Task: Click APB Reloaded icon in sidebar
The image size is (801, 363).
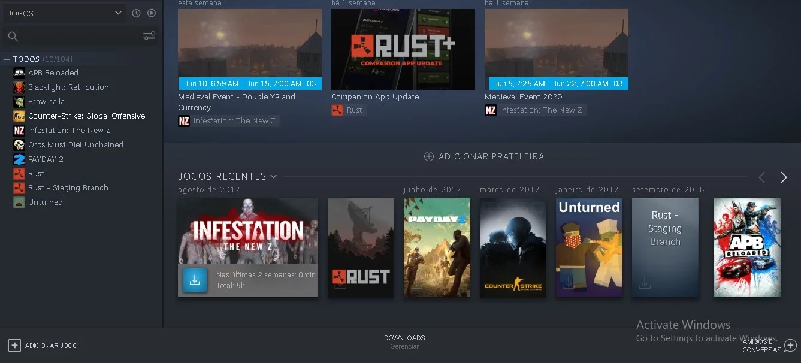Action: coord(19,73)
